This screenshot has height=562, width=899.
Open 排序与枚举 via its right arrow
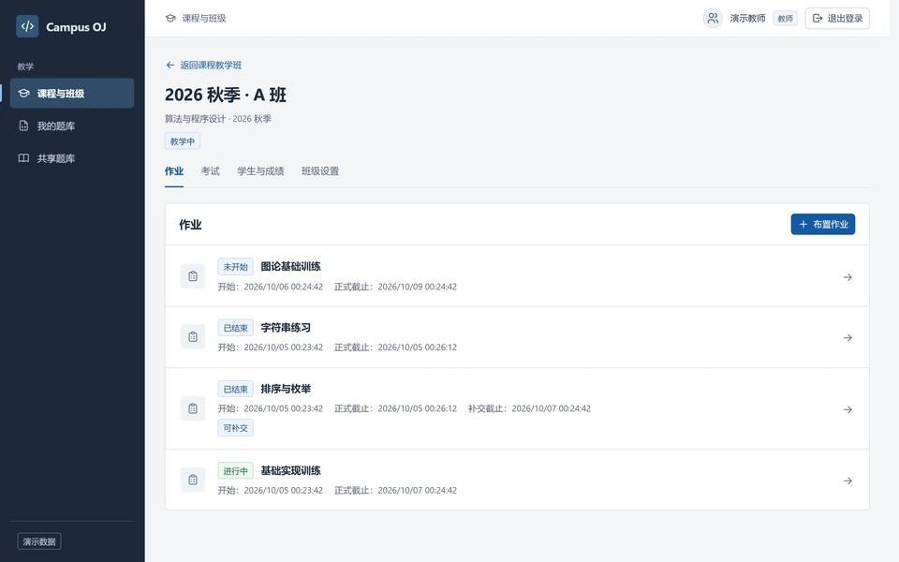(x=847, y=409)
